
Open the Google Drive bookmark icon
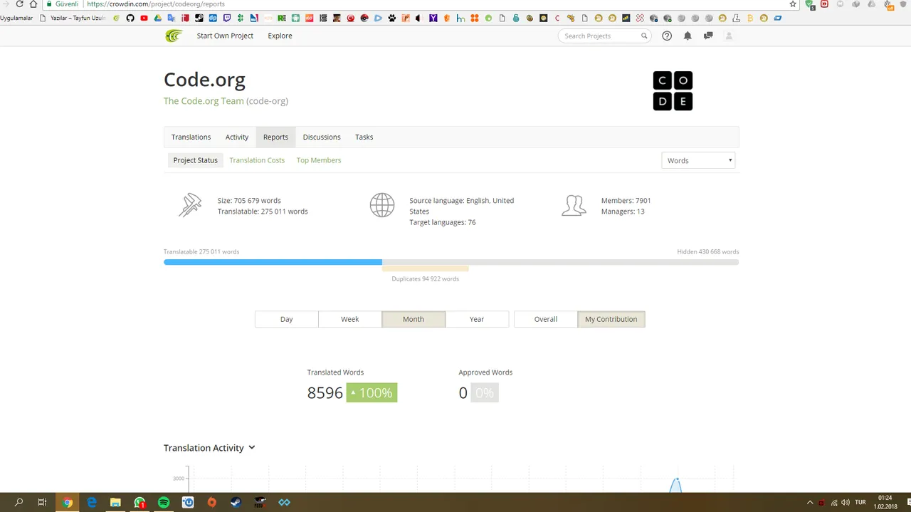[x=157, y=18]
